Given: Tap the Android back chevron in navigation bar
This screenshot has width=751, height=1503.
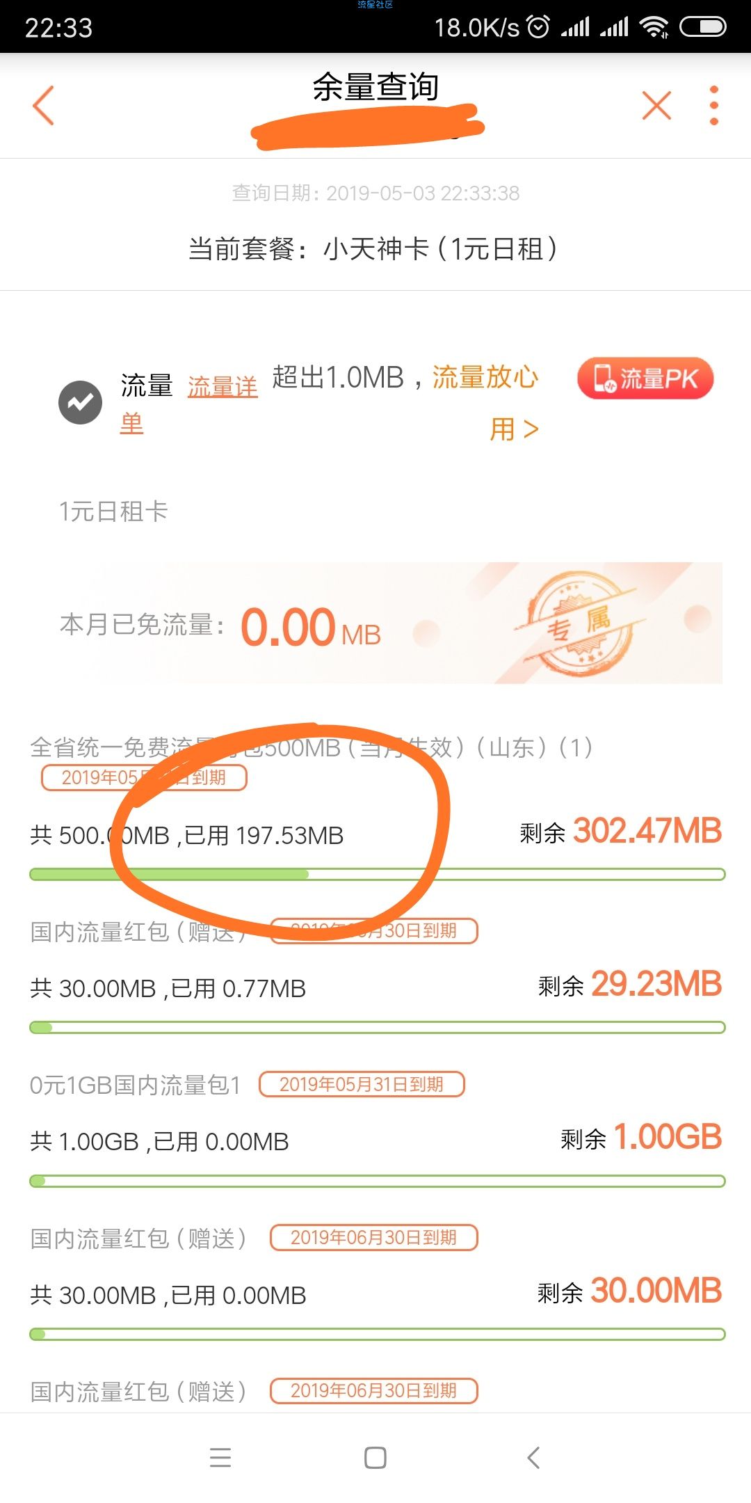Looking at the screenshot, I should (533, 1457).
